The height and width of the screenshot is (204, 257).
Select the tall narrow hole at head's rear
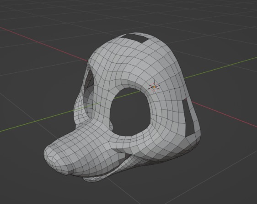coord(188,117)
